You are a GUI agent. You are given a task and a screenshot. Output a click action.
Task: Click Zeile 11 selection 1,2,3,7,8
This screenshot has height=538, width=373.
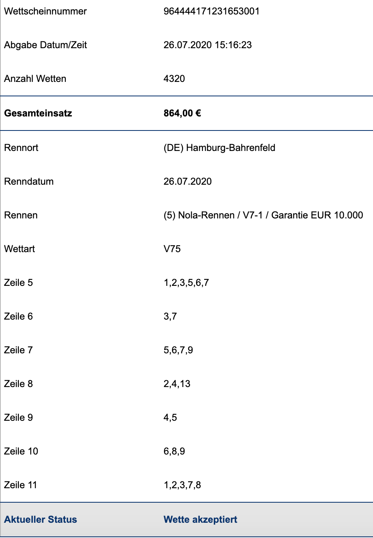click(x=182, y=485)
